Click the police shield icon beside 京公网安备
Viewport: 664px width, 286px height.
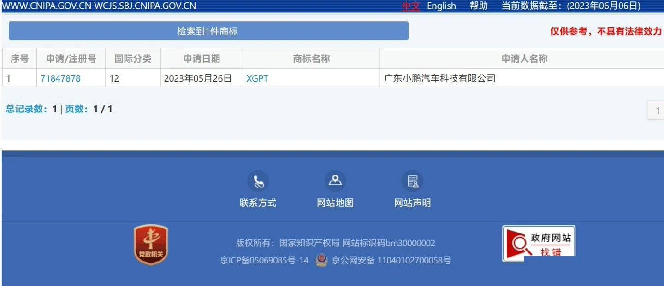coord(321,260)
